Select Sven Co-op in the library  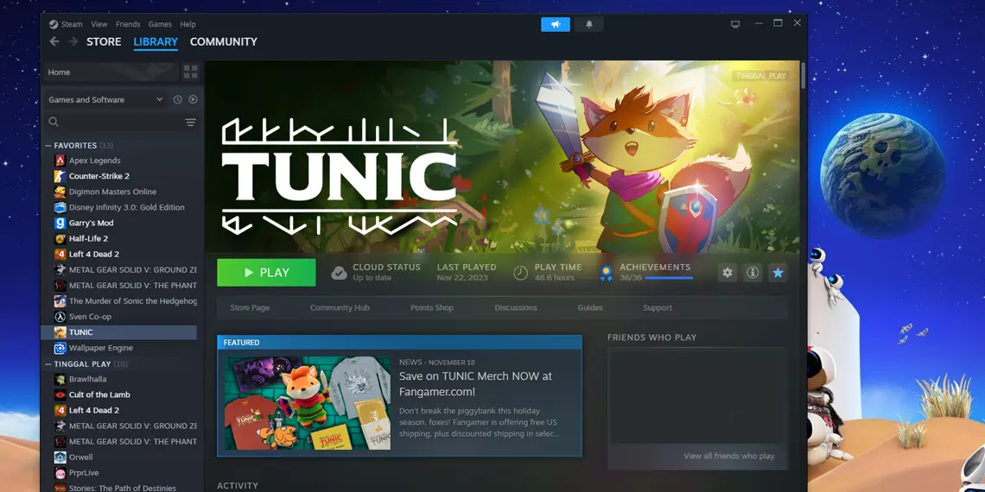tap(118, 316)
